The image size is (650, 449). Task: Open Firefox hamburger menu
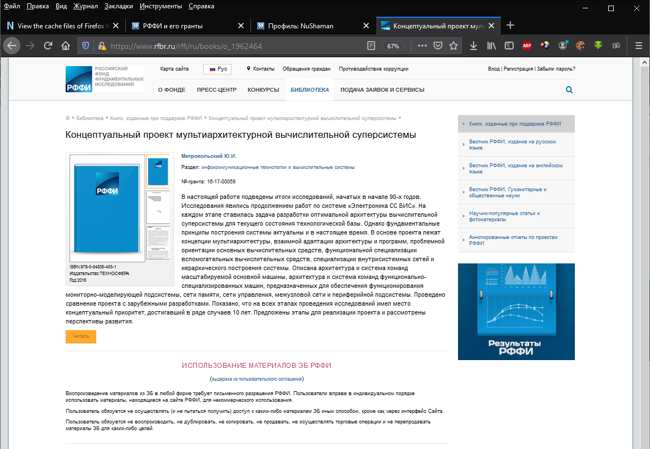pos(639,46)
